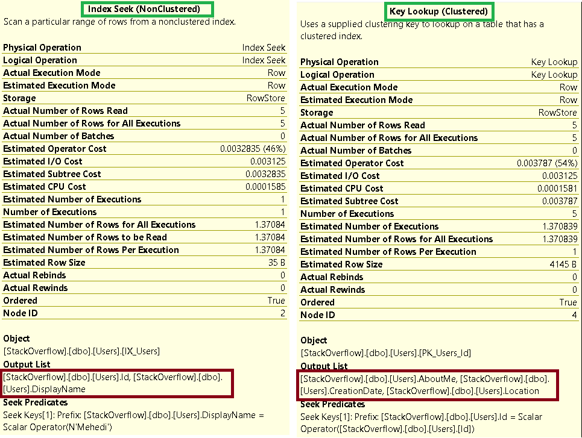Select the Output List box under Index Seek
Screen dimensions: 582x438
(x=118, y=383)
